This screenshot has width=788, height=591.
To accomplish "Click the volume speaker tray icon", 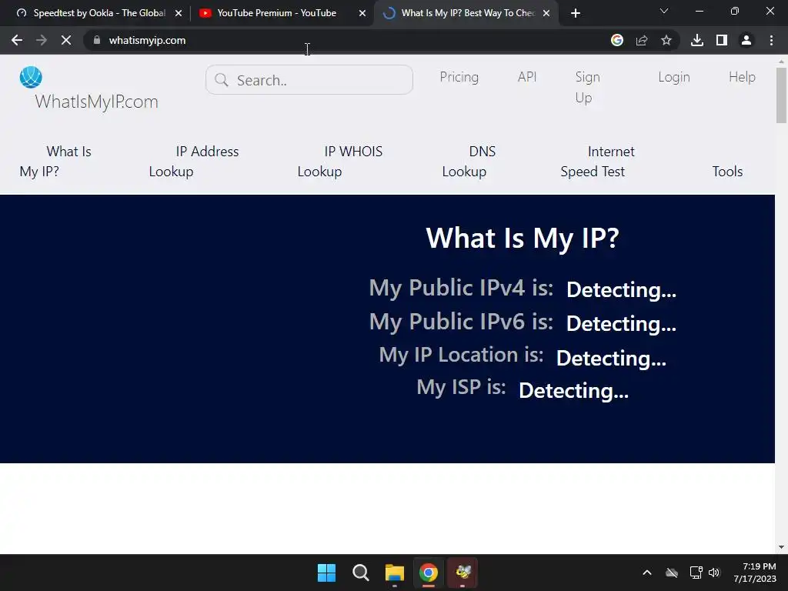I will [714, 573].
